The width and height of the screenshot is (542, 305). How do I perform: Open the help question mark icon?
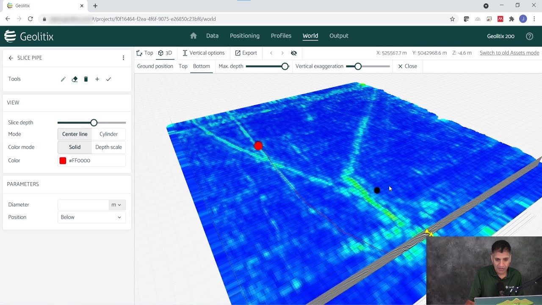click(529, 36)
